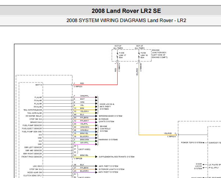Click the 'WARNING SYSTEMS' reference
221x178 pixels.
tap(108, 140)
